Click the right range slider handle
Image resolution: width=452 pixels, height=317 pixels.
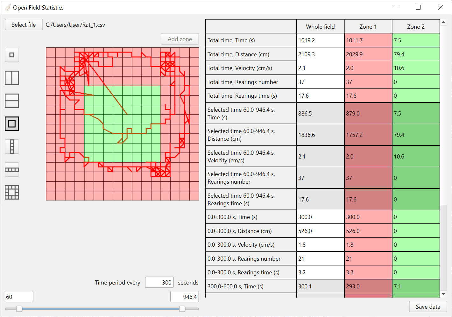coord(182,309)
